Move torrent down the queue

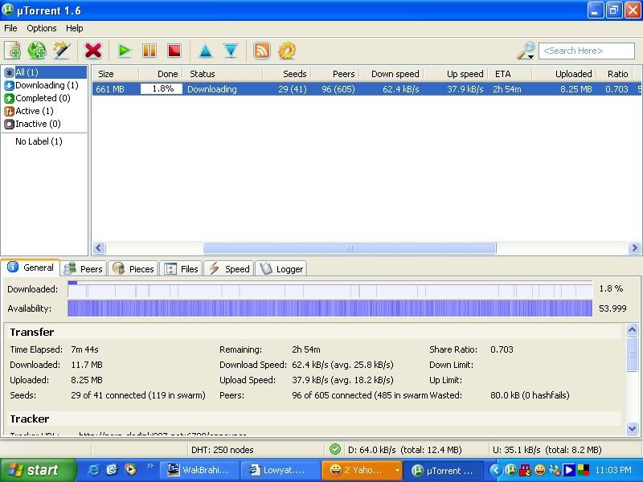coord(231,51)
